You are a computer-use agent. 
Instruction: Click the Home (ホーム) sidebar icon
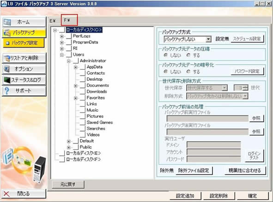click(7, 22)
